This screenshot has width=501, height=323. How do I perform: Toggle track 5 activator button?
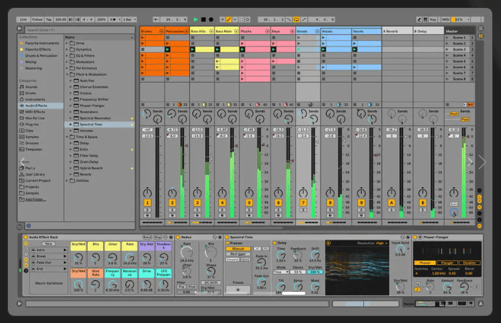(249, 203)
